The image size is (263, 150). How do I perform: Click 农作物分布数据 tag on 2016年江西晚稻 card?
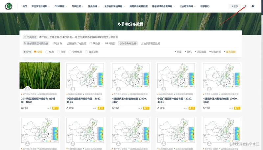click(29, 94)
